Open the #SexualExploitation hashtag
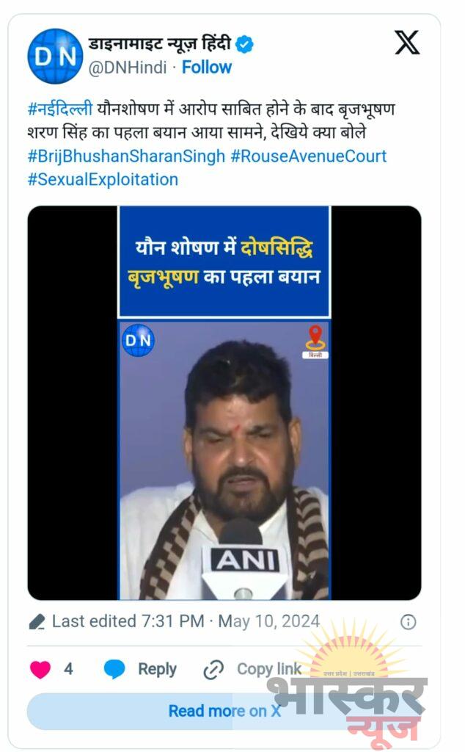465x752 pixels. point(103,179)
